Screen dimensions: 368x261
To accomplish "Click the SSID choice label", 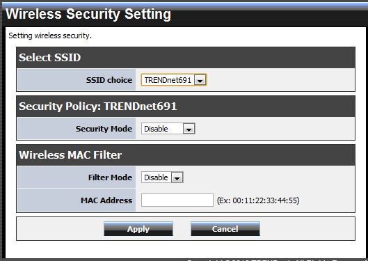I will [109, 80].
